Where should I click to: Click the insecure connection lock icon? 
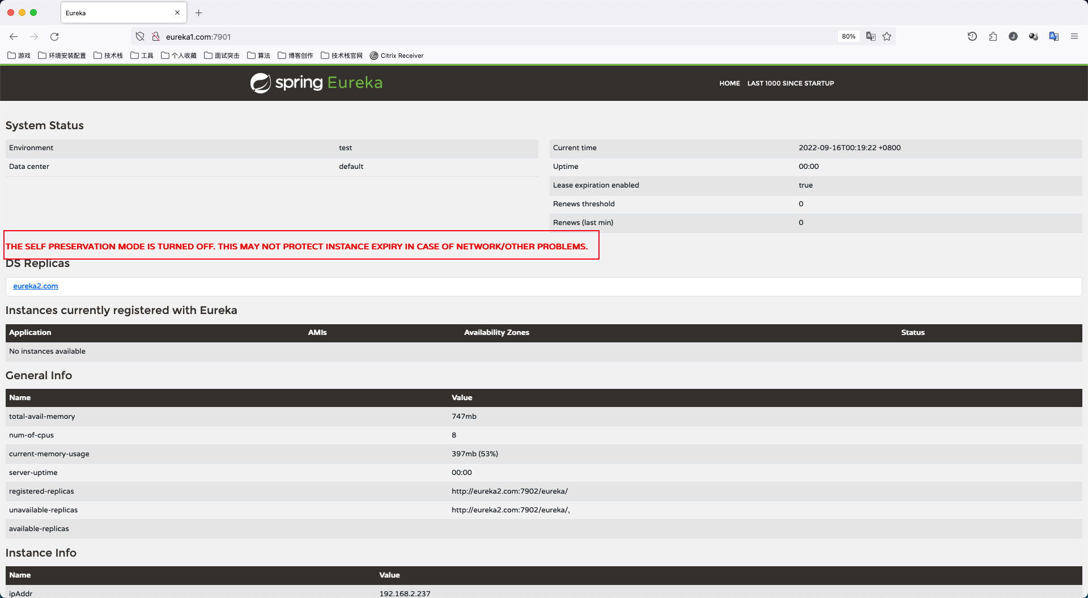pyautogui.click(x=156, y=37)
